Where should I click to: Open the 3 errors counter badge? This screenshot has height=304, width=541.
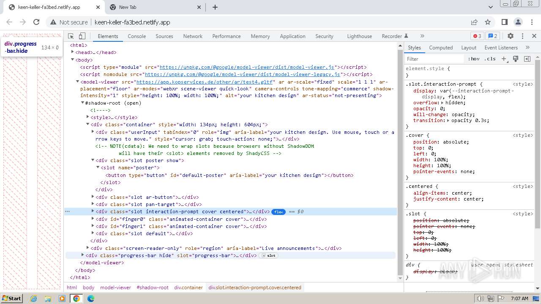click(477, 36)
